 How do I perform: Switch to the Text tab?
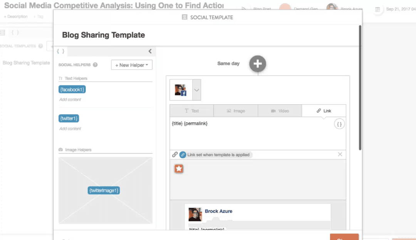click(191, 110)
